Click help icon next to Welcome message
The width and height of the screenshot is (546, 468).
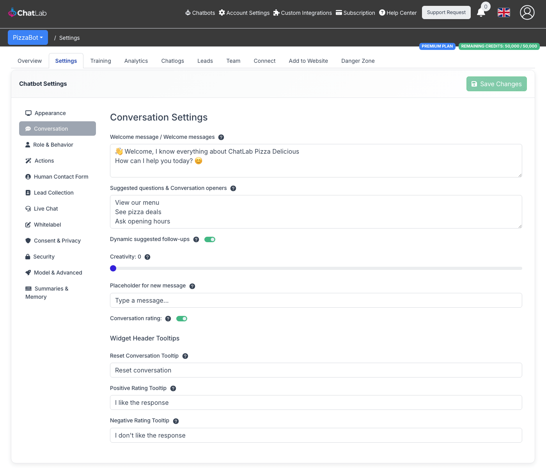pos(221,137)
